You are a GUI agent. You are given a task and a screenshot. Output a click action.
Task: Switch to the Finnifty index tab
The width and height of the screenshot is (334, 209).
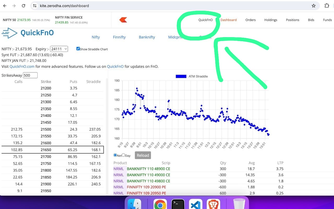click(119, 37)
